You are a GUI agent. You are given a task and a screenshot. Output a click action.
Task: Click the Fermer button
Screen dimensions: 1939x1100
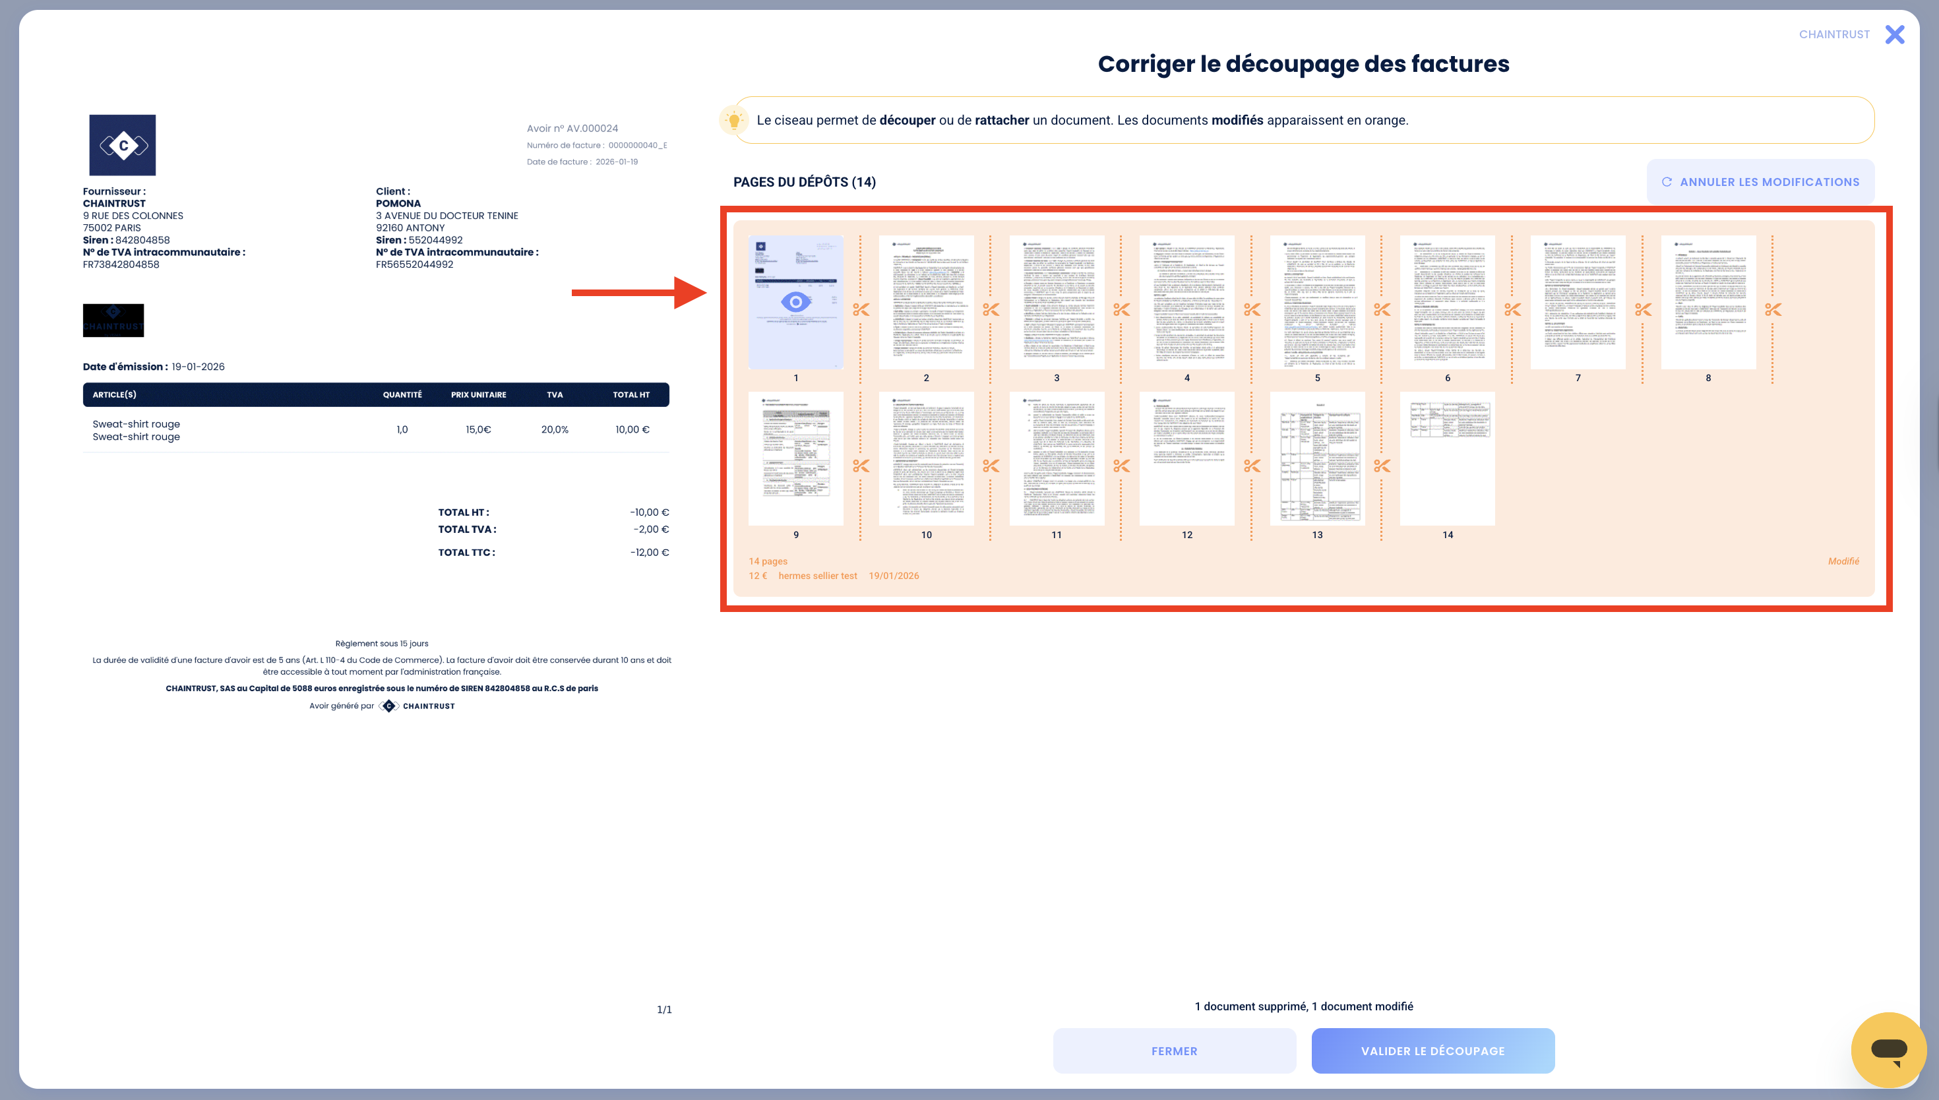tap(1175, 1051)
